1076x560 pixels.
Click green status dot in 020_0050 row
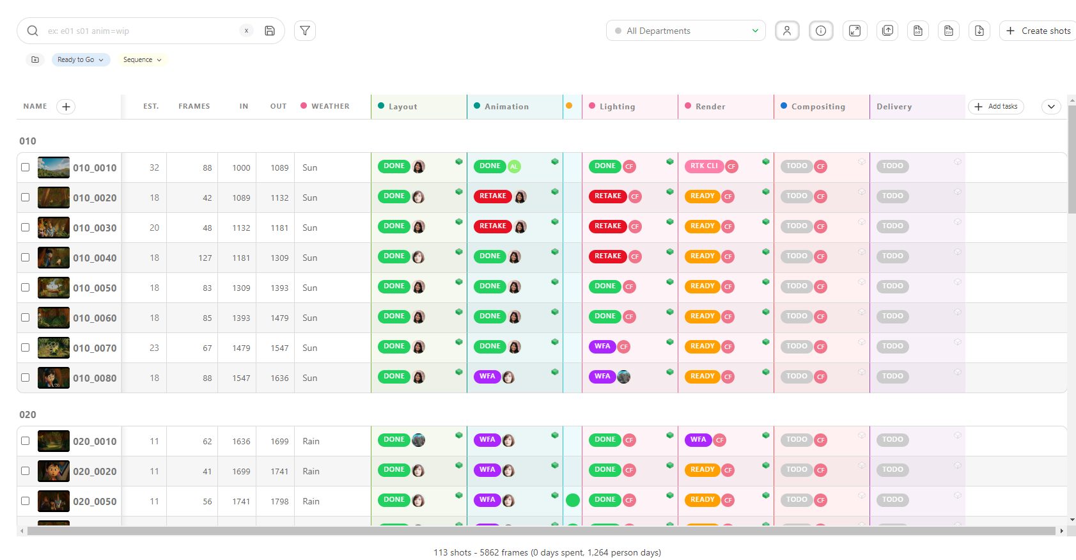tap(572, 500)
